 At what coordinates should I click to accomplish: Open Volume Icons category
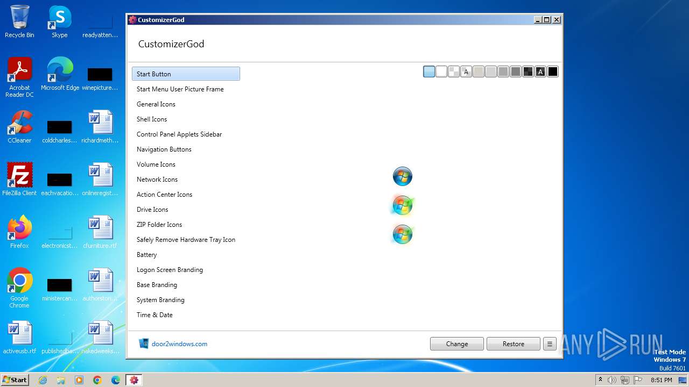pyautogui.click(x=186, y=164)
